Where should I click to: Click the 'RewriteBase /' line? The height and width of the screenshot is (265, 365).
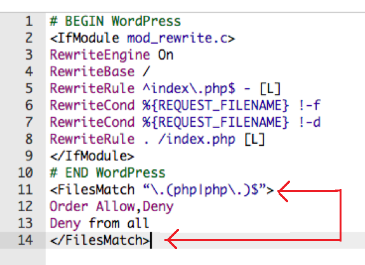[100, 72]
